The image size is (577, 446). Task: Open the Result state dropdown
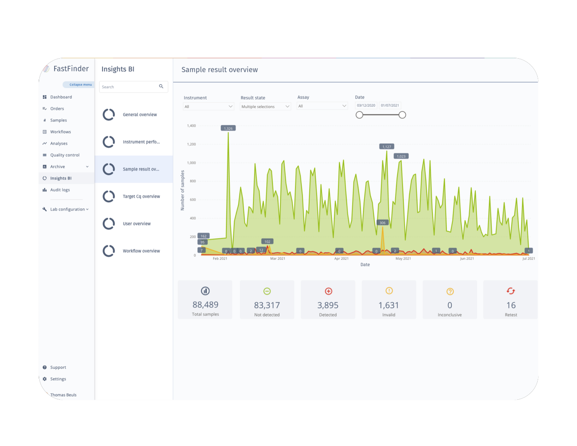point(266,107)
